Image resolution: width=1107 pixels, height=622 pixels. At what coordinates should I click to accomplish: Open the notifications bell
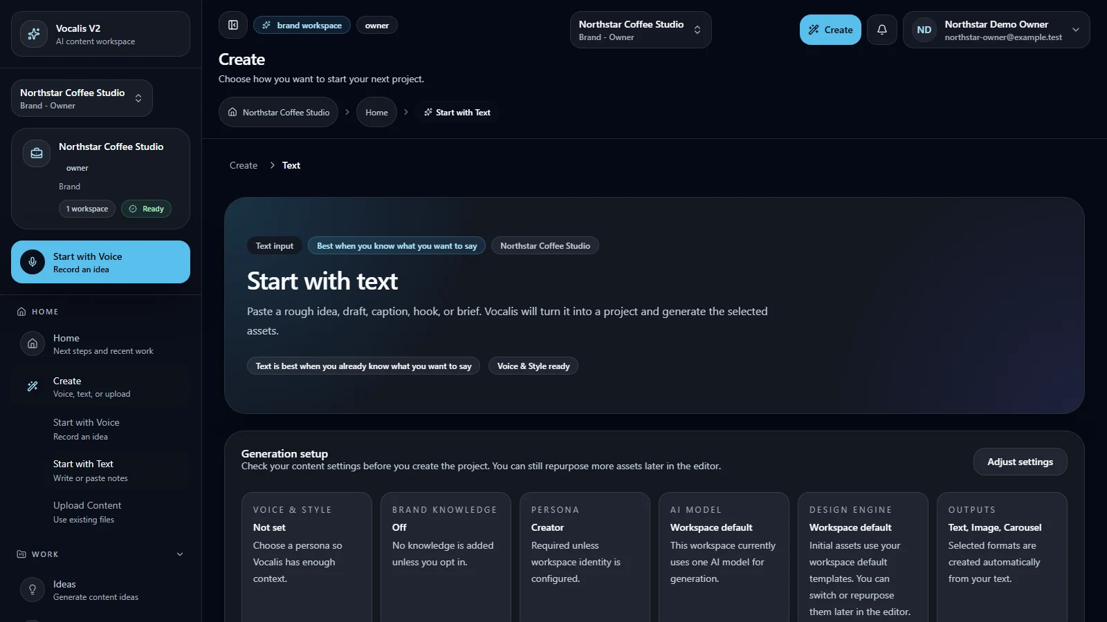[x=882, y=30]
